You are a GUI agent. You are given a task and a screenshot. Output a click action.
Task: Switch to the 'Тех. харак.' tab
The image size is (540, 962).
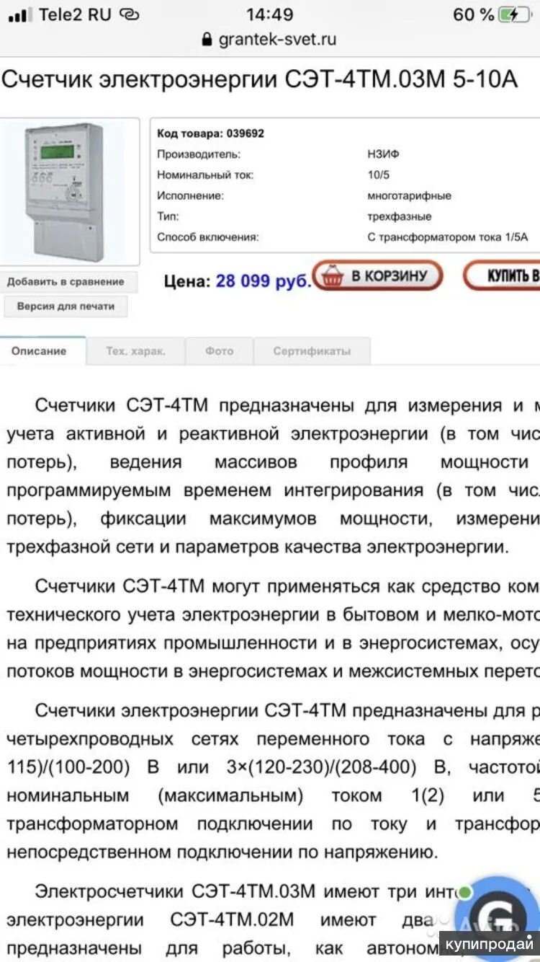(x=135, y=351)
